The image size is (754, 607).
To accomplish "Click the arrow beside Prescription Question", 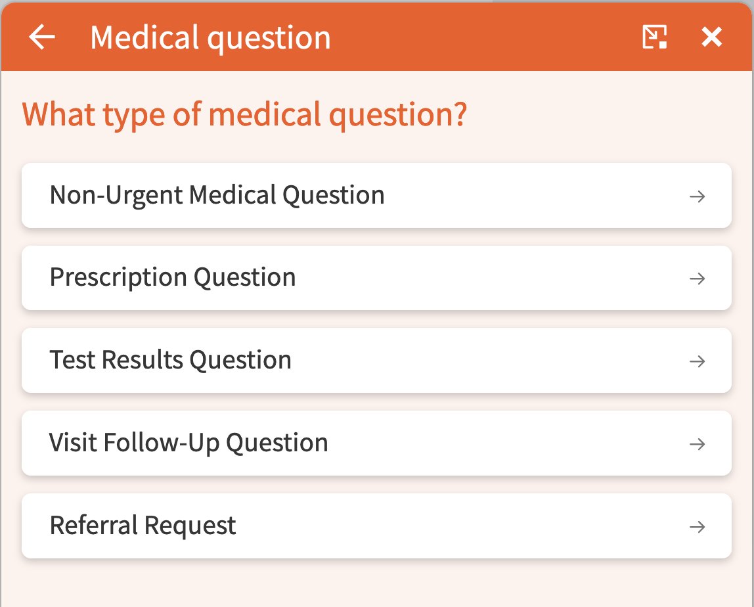I will [698, 279].
